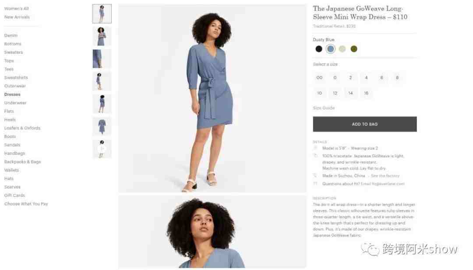Image resolution: width=473 pixels, height=270 pixels.
Task: Play the video thumbnail in gallery
Action: (102, 149)
